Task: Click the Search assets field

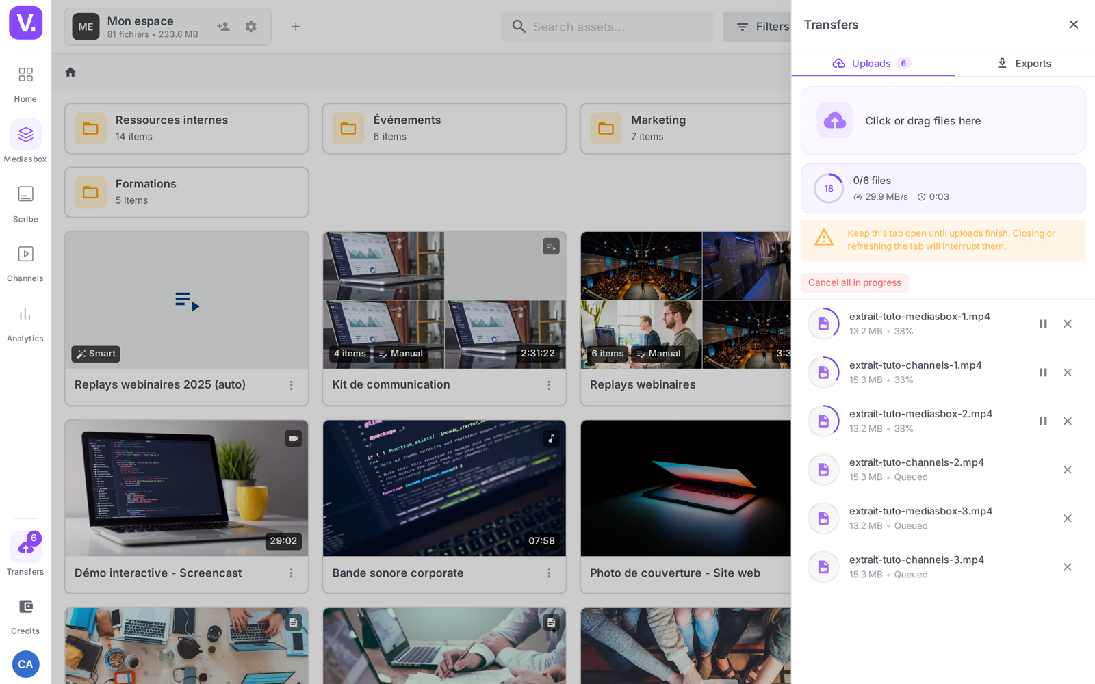Action: tap(608, 27)
